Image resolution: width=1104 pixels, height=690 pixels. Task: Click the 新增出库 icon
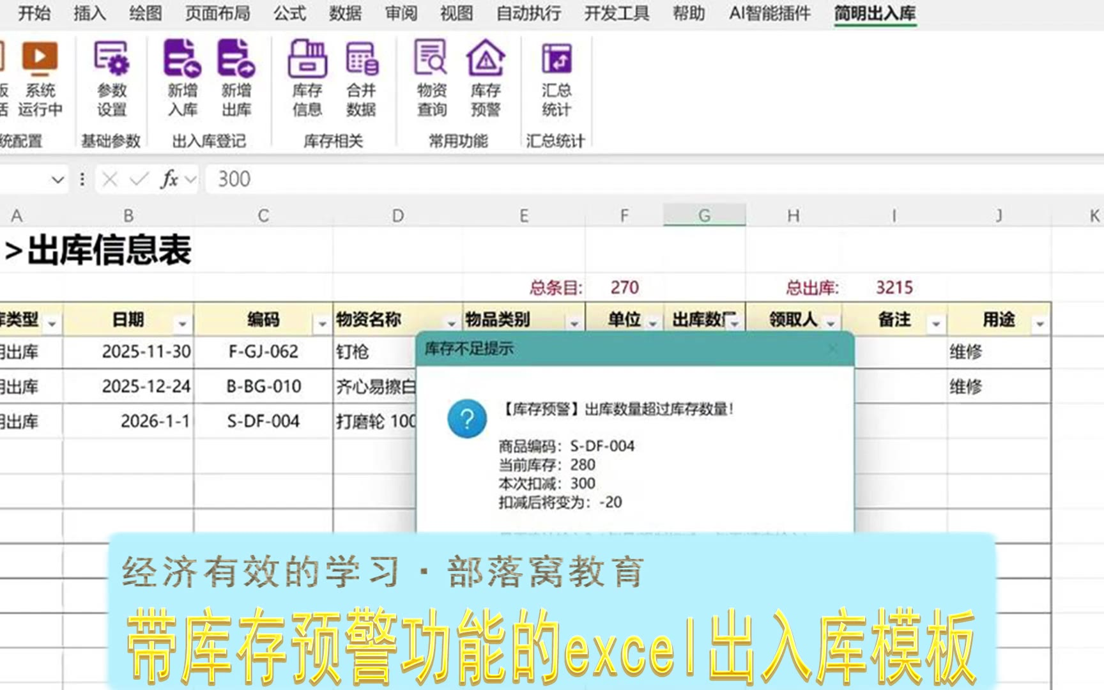(x=236, y=78)
